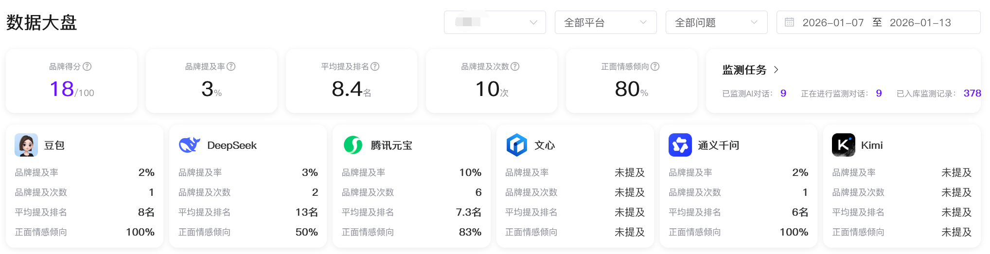Expand 监测任务 via its arrow
The image size is (990, 254).
776,70
